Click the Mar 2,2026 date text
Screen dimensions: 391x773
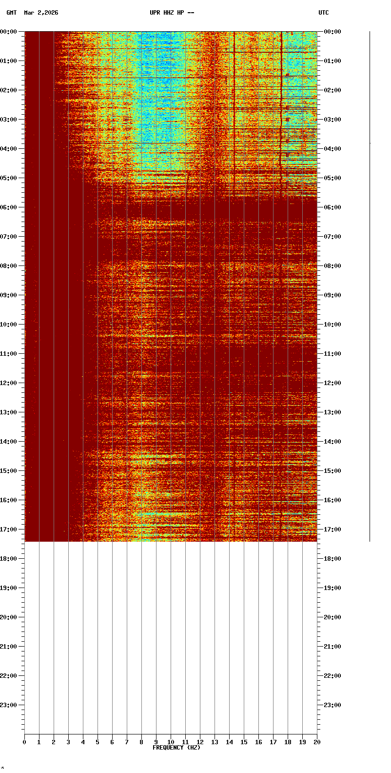41,13
